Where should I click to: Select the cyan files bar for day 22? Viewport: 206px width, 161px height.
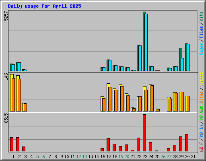(140, 58)
